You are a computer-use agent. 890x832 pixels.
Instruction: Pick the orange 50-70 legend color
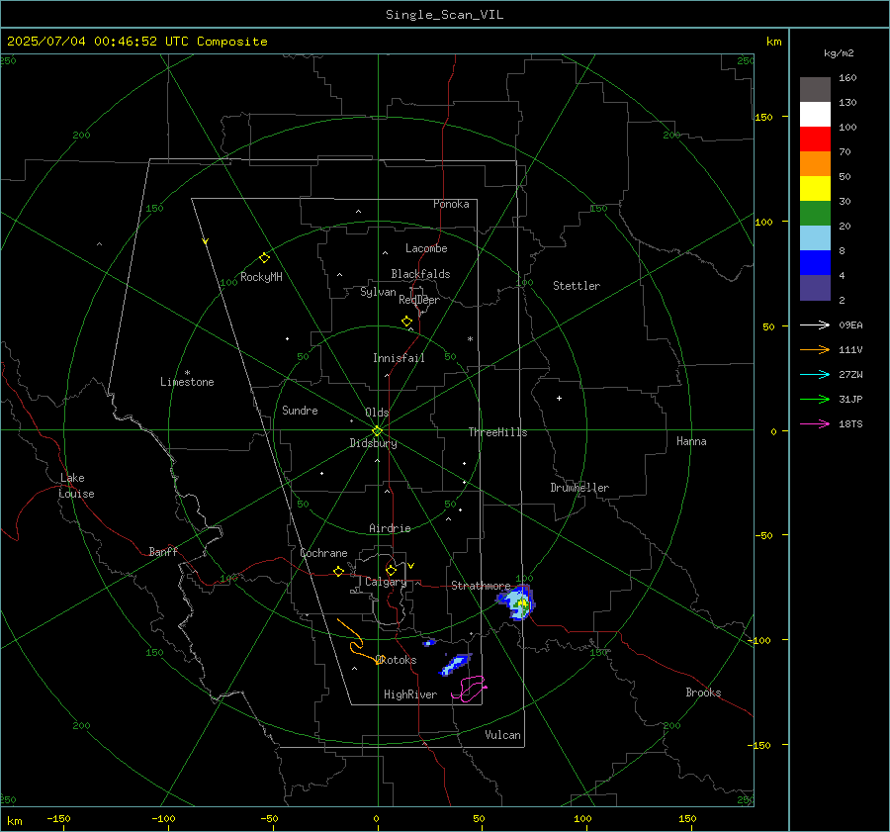(815, 164)
